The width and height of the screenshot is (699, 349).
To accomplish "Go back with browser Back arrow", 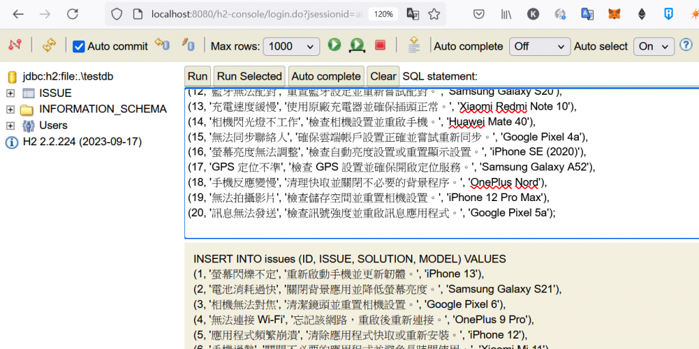I will [x=18, y=14].
